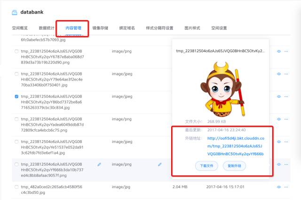This screenshot has height=200, width=301.
Task: Click file name ending 6fc0abefecb57b7093.jpg
Action: [43, 40]
